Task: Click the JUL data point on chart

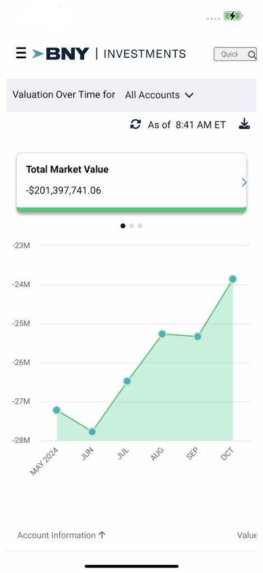Action: [127, 381]
